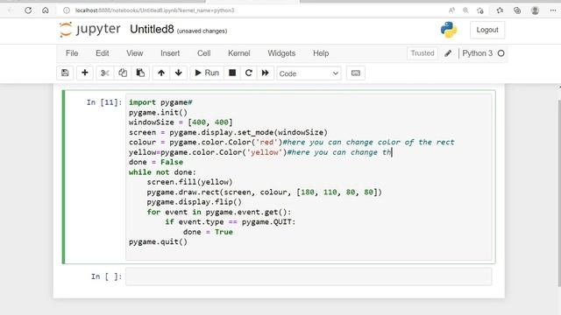Move selected cell down arrow
This screenshot has width=561, height=315.
point(179,73)
